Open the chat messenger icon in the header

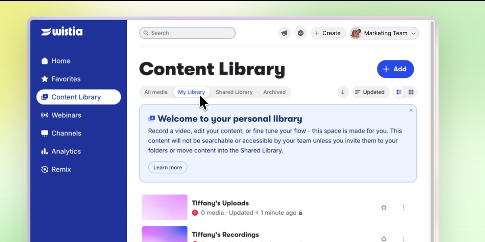point(301,33)
